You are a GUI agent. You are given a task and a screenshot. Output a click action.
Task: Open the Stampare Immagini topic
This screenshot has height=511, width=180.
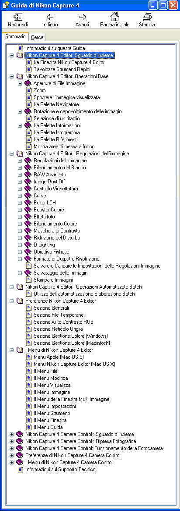(x=53, y=280)
